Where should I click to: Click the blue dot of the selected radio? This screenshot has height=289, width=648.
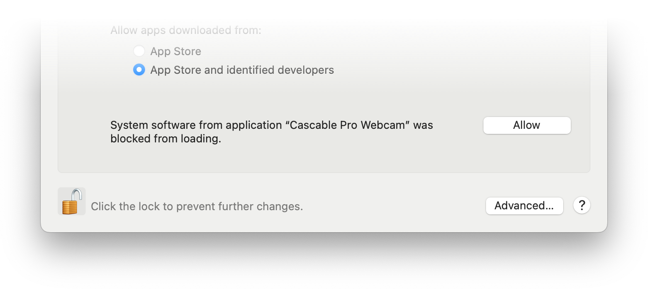[x=139, y=69]
